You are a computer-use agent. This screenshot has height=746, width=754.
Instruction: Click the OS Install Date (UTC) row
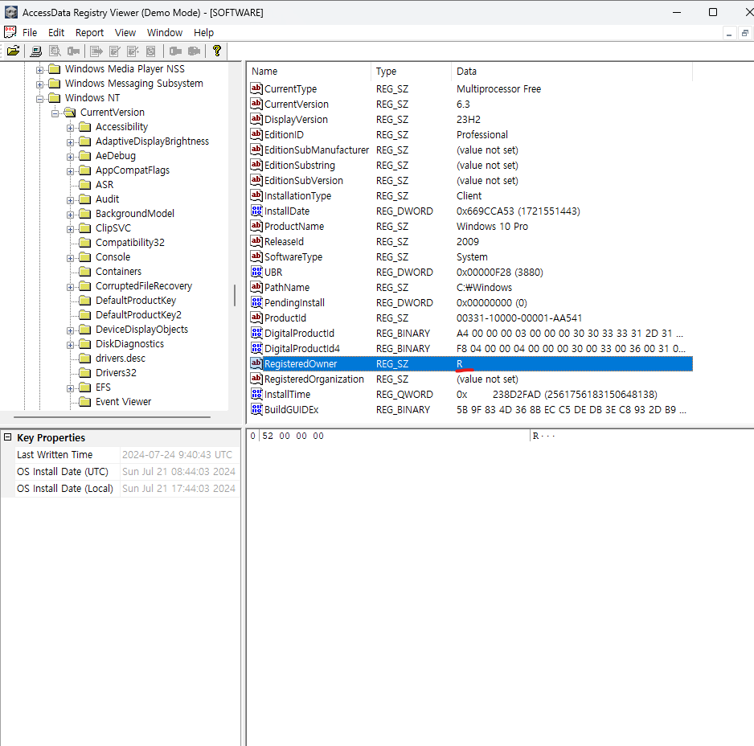128,471
